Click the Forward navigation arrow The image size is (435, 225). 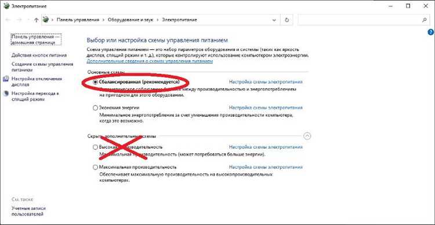(19, 20)
